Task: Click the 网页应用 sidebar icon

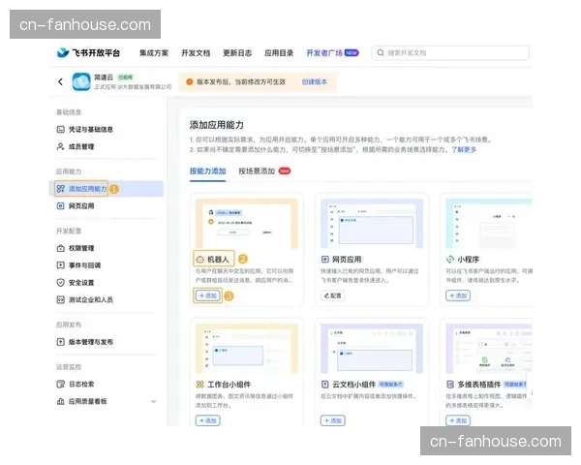Action: coord(60,205)
